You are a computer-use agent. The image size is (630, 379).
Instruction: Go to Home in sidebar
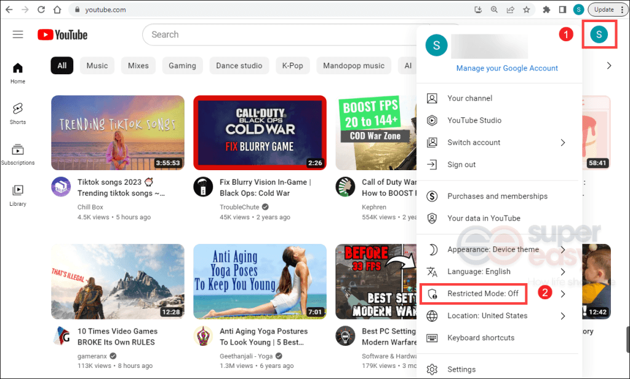[x=18, y=73]
